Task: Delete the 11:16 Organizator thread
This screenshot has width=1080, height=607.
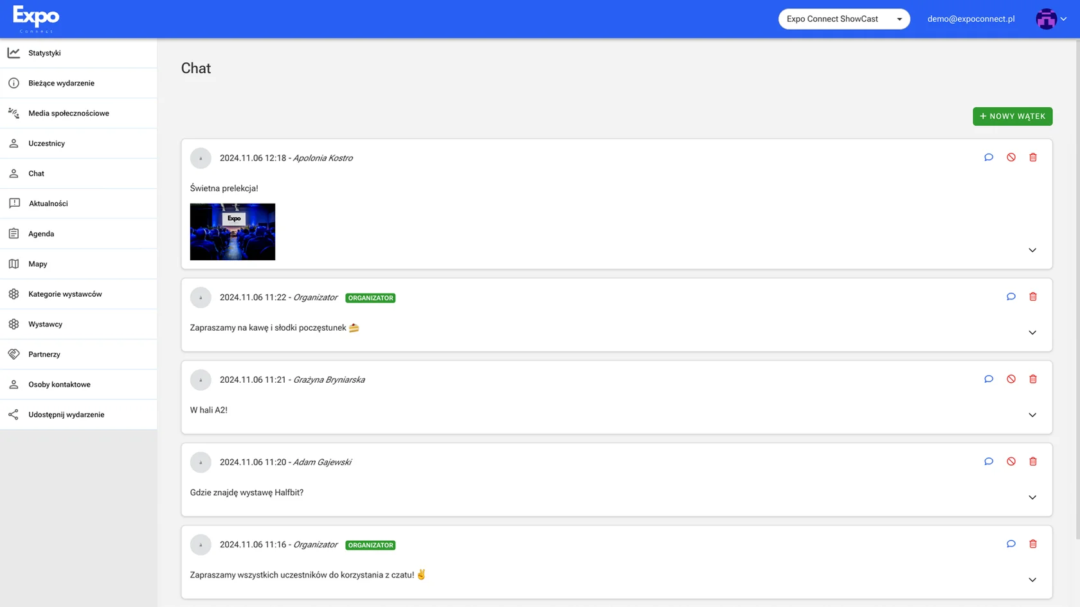Action: [x=1033, y=544]
